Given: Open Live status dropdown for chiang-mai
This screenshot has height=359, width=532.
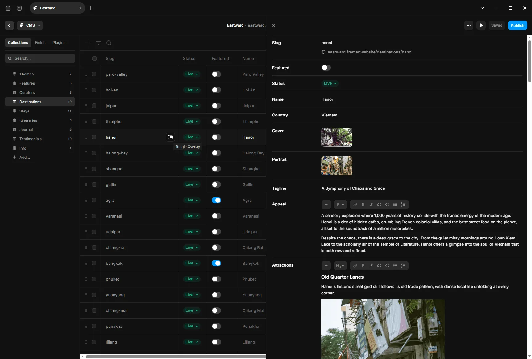Looking at the screenshot, I should tap(192, 310).
